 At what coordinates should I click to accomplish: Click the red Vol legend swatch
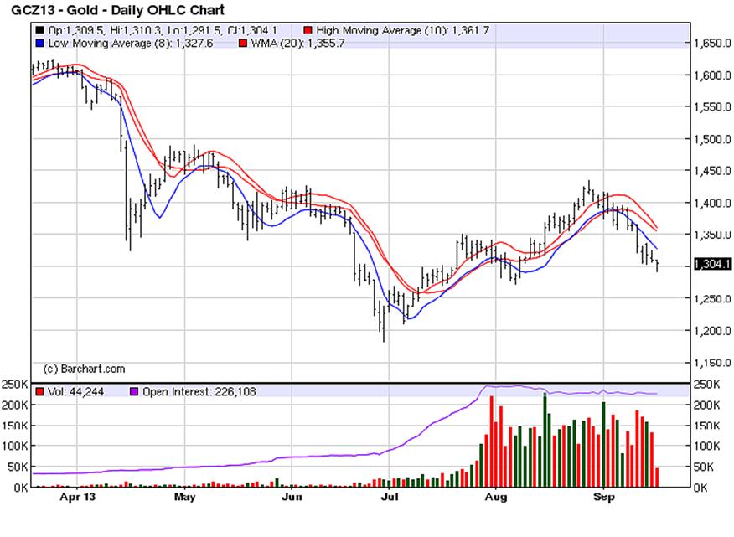pyautogui.click(x=39, y=391)
